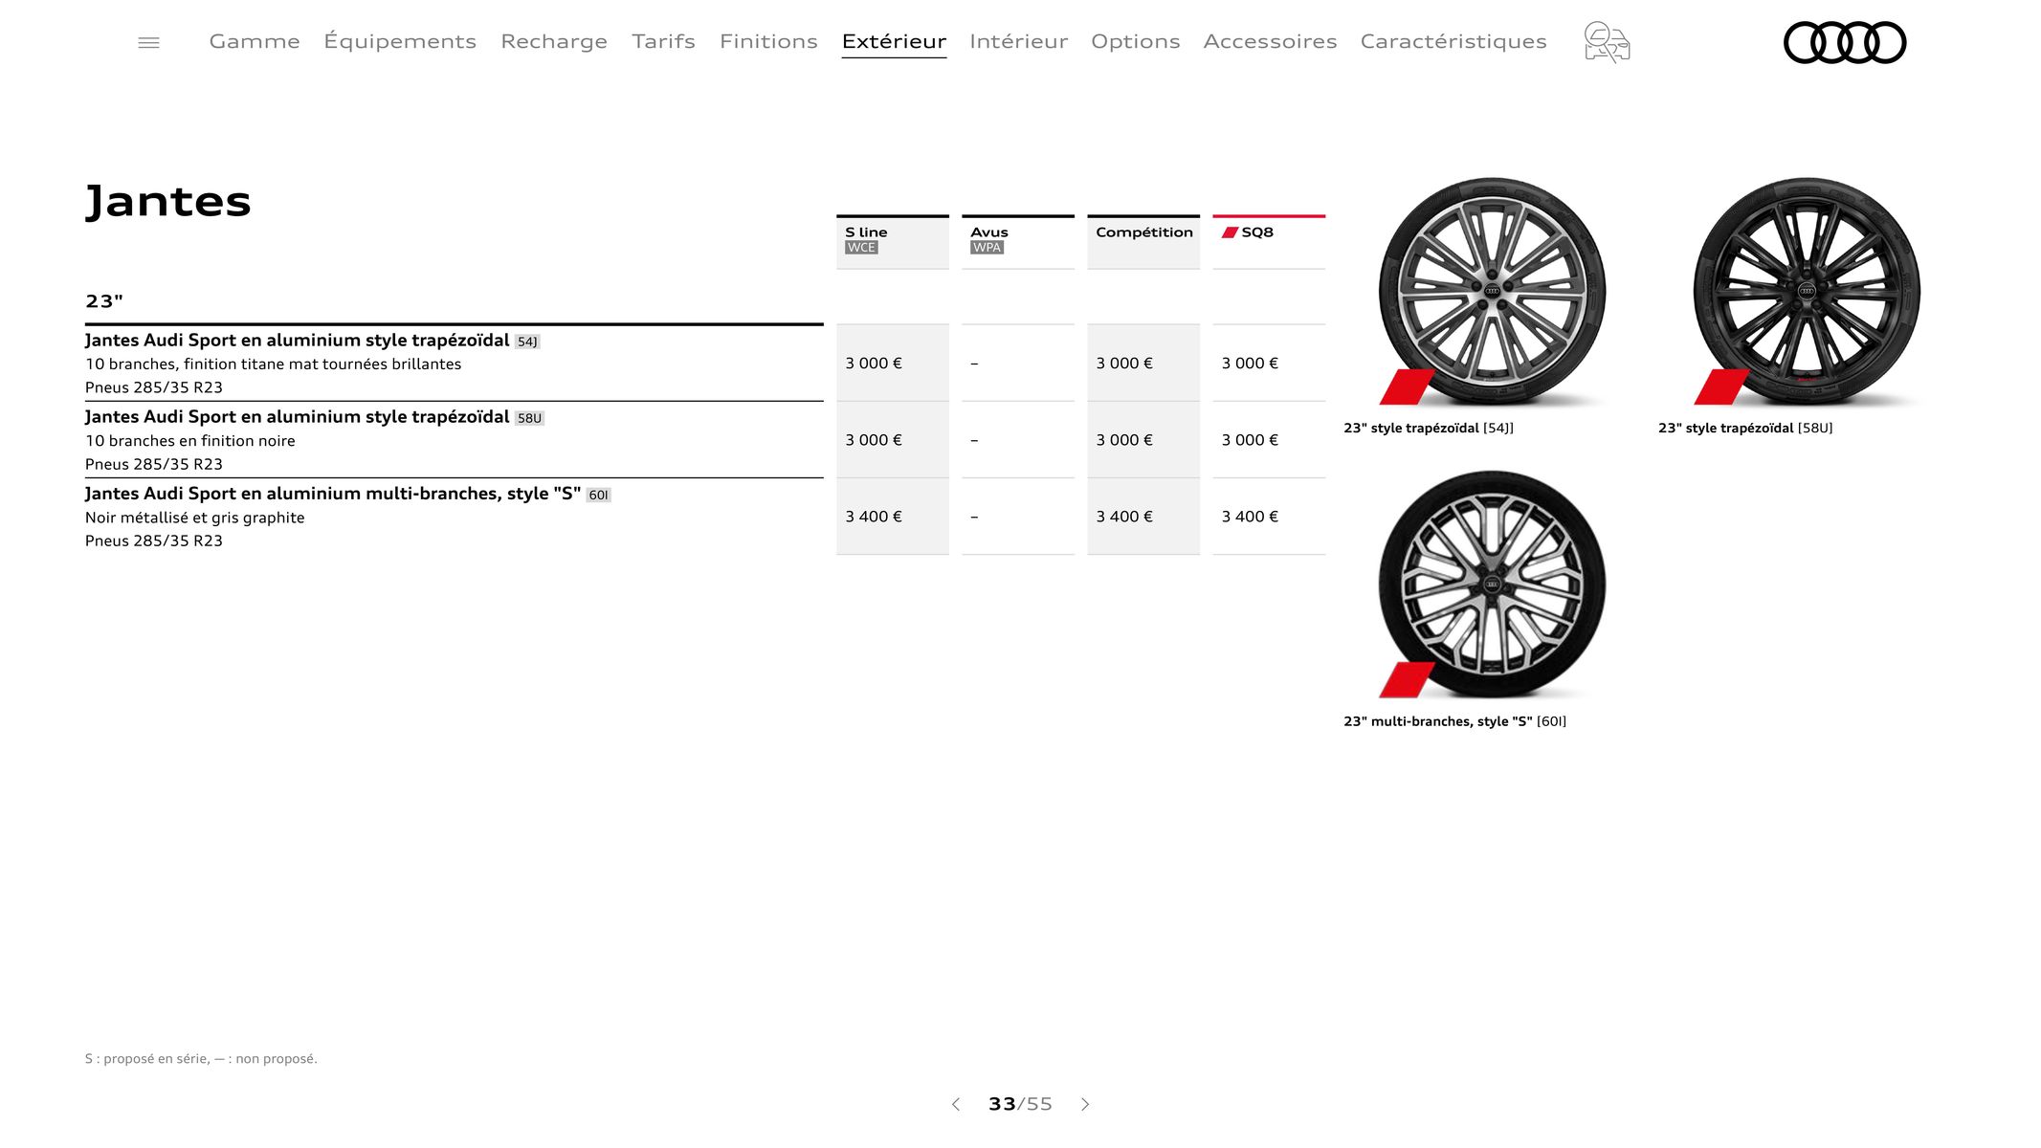Click the dealer consultation icon
This screenshot has height=1148, width=2041.
[1607, 42]
